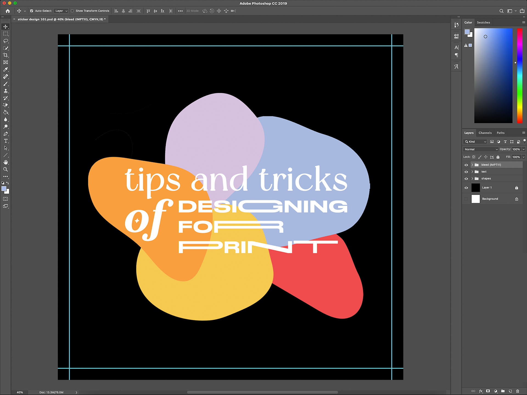Image resolution: width=527 pixels, height=395 pixels.
Task: Select the Eyedropper tool
Action: (5, 69)
